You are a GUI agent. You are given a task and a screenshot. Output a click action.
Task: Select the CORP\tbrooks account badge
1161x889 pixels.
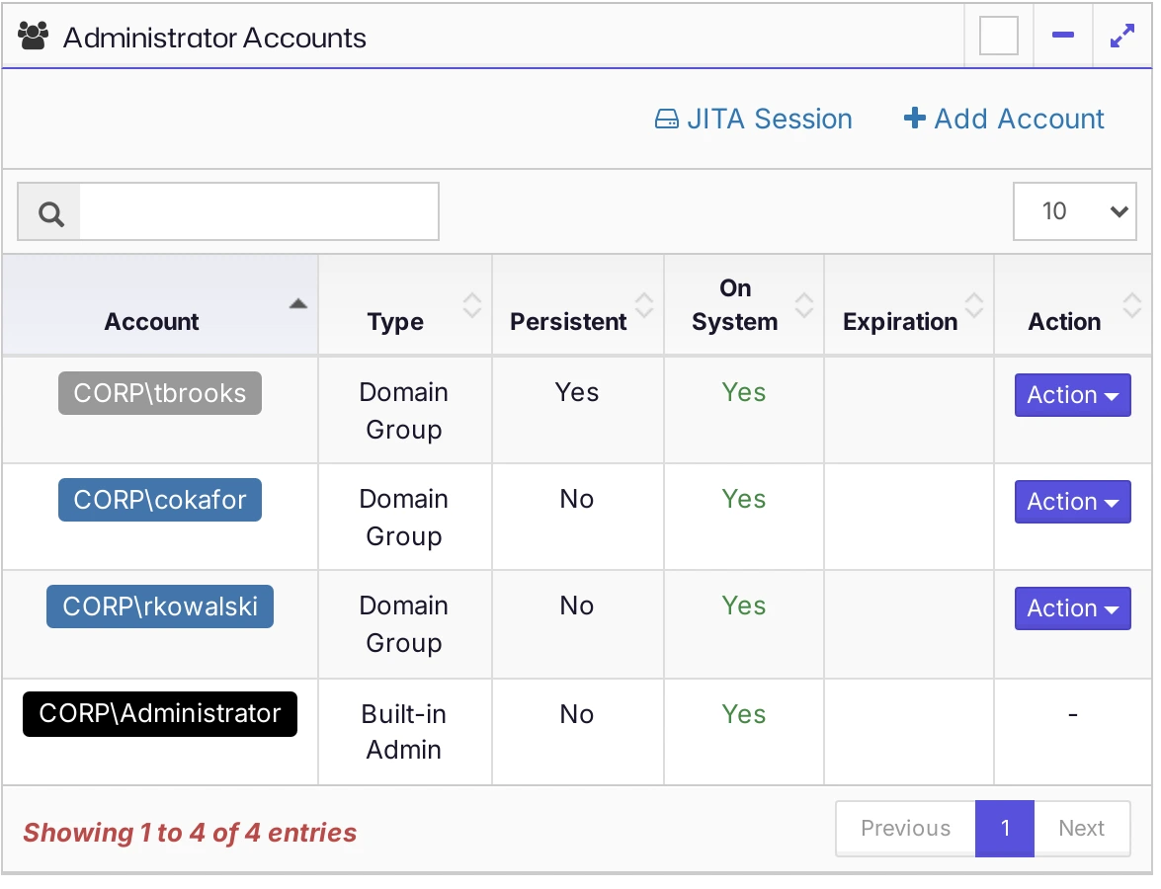(x=160, y=393)
